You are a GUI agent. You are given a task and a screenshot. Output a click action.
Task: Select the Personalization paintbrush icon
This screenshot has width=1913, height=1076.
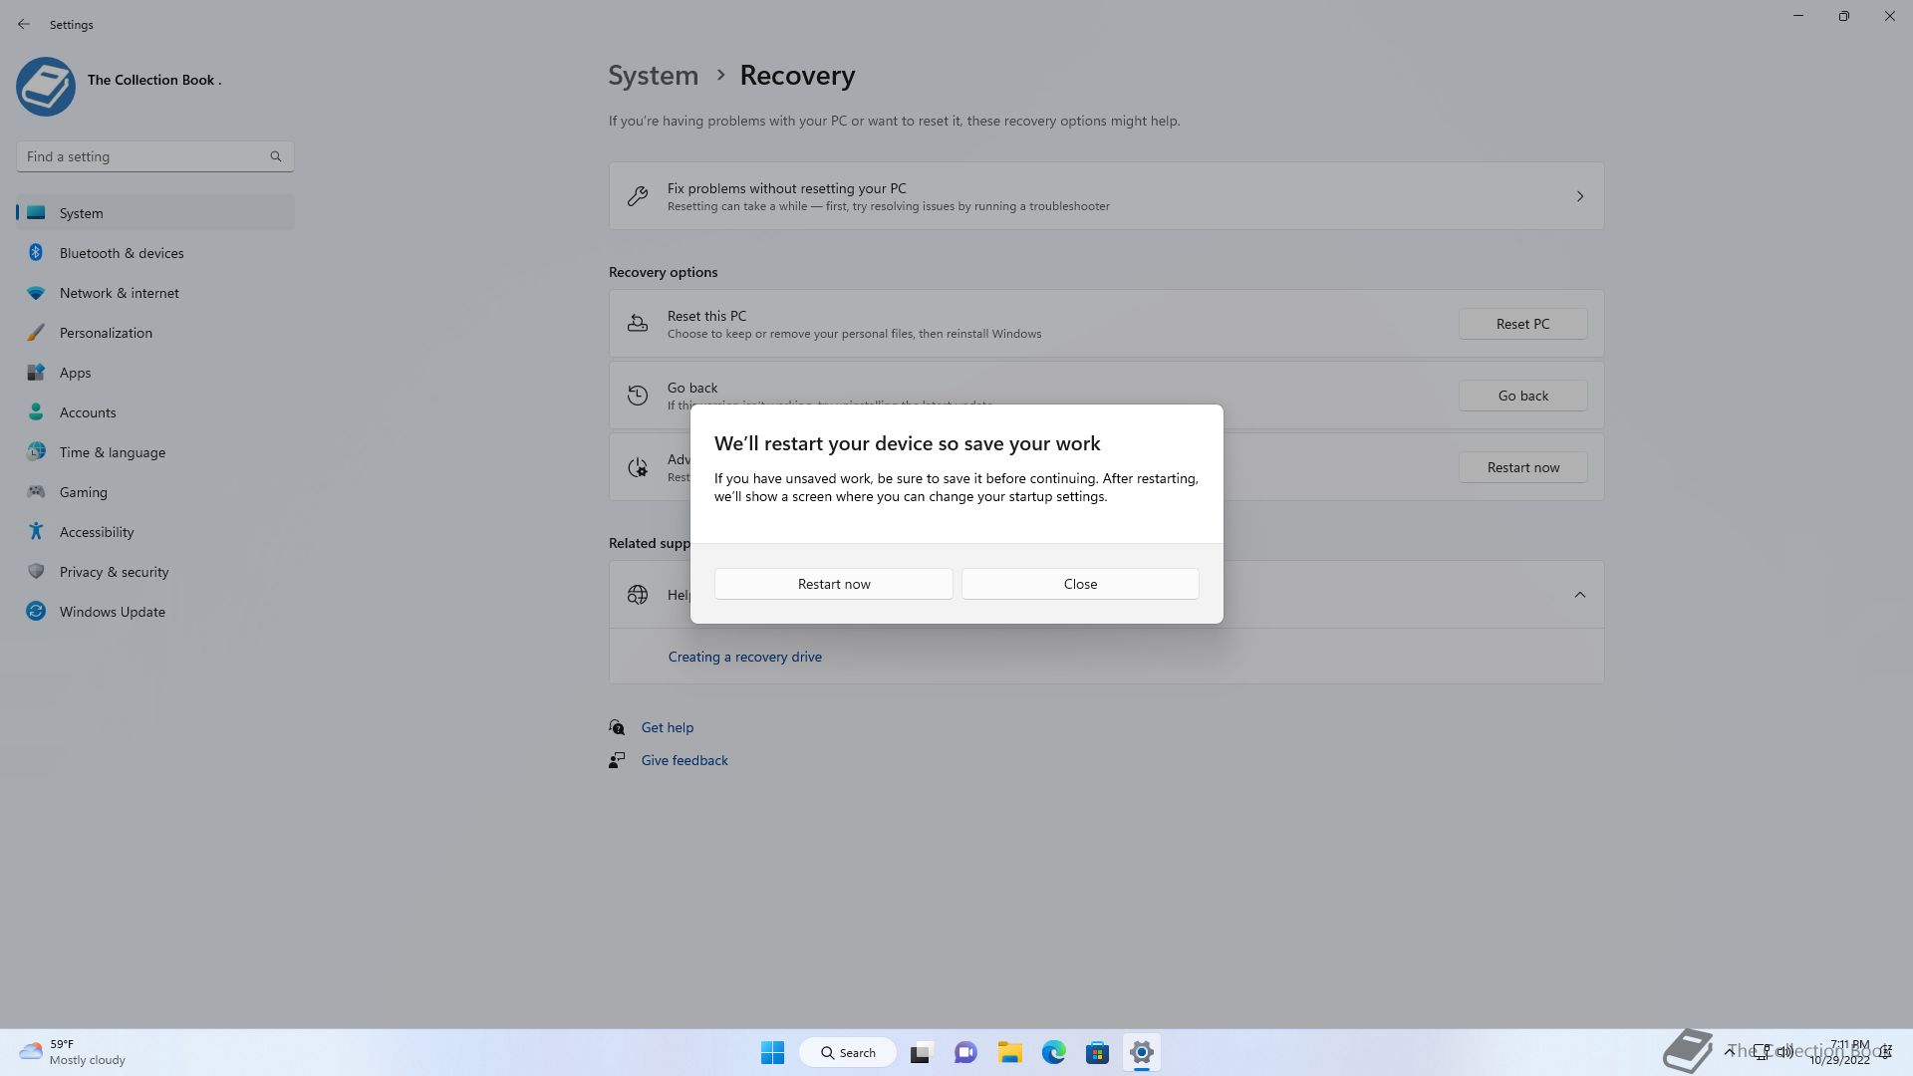(36, 333)
